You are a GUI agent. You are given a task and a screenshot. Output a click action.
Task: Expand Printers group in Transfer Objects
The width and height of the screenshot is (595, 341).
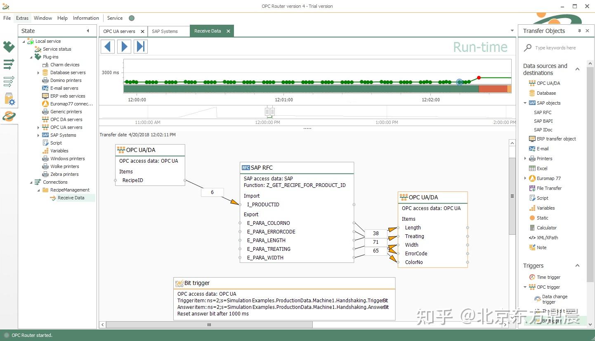pos(525,159)
